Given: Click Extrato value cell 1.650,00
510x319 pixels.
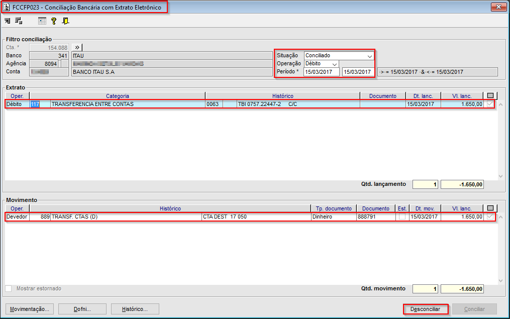Looking at the screenshot, I should [x=462, y=104].
